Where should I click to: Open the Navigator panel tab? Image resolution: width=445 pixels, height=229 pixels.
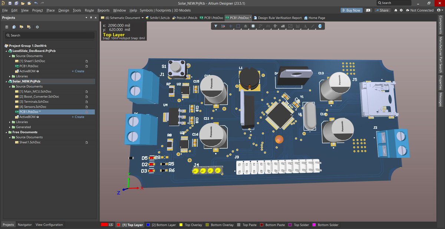point(25,225)
